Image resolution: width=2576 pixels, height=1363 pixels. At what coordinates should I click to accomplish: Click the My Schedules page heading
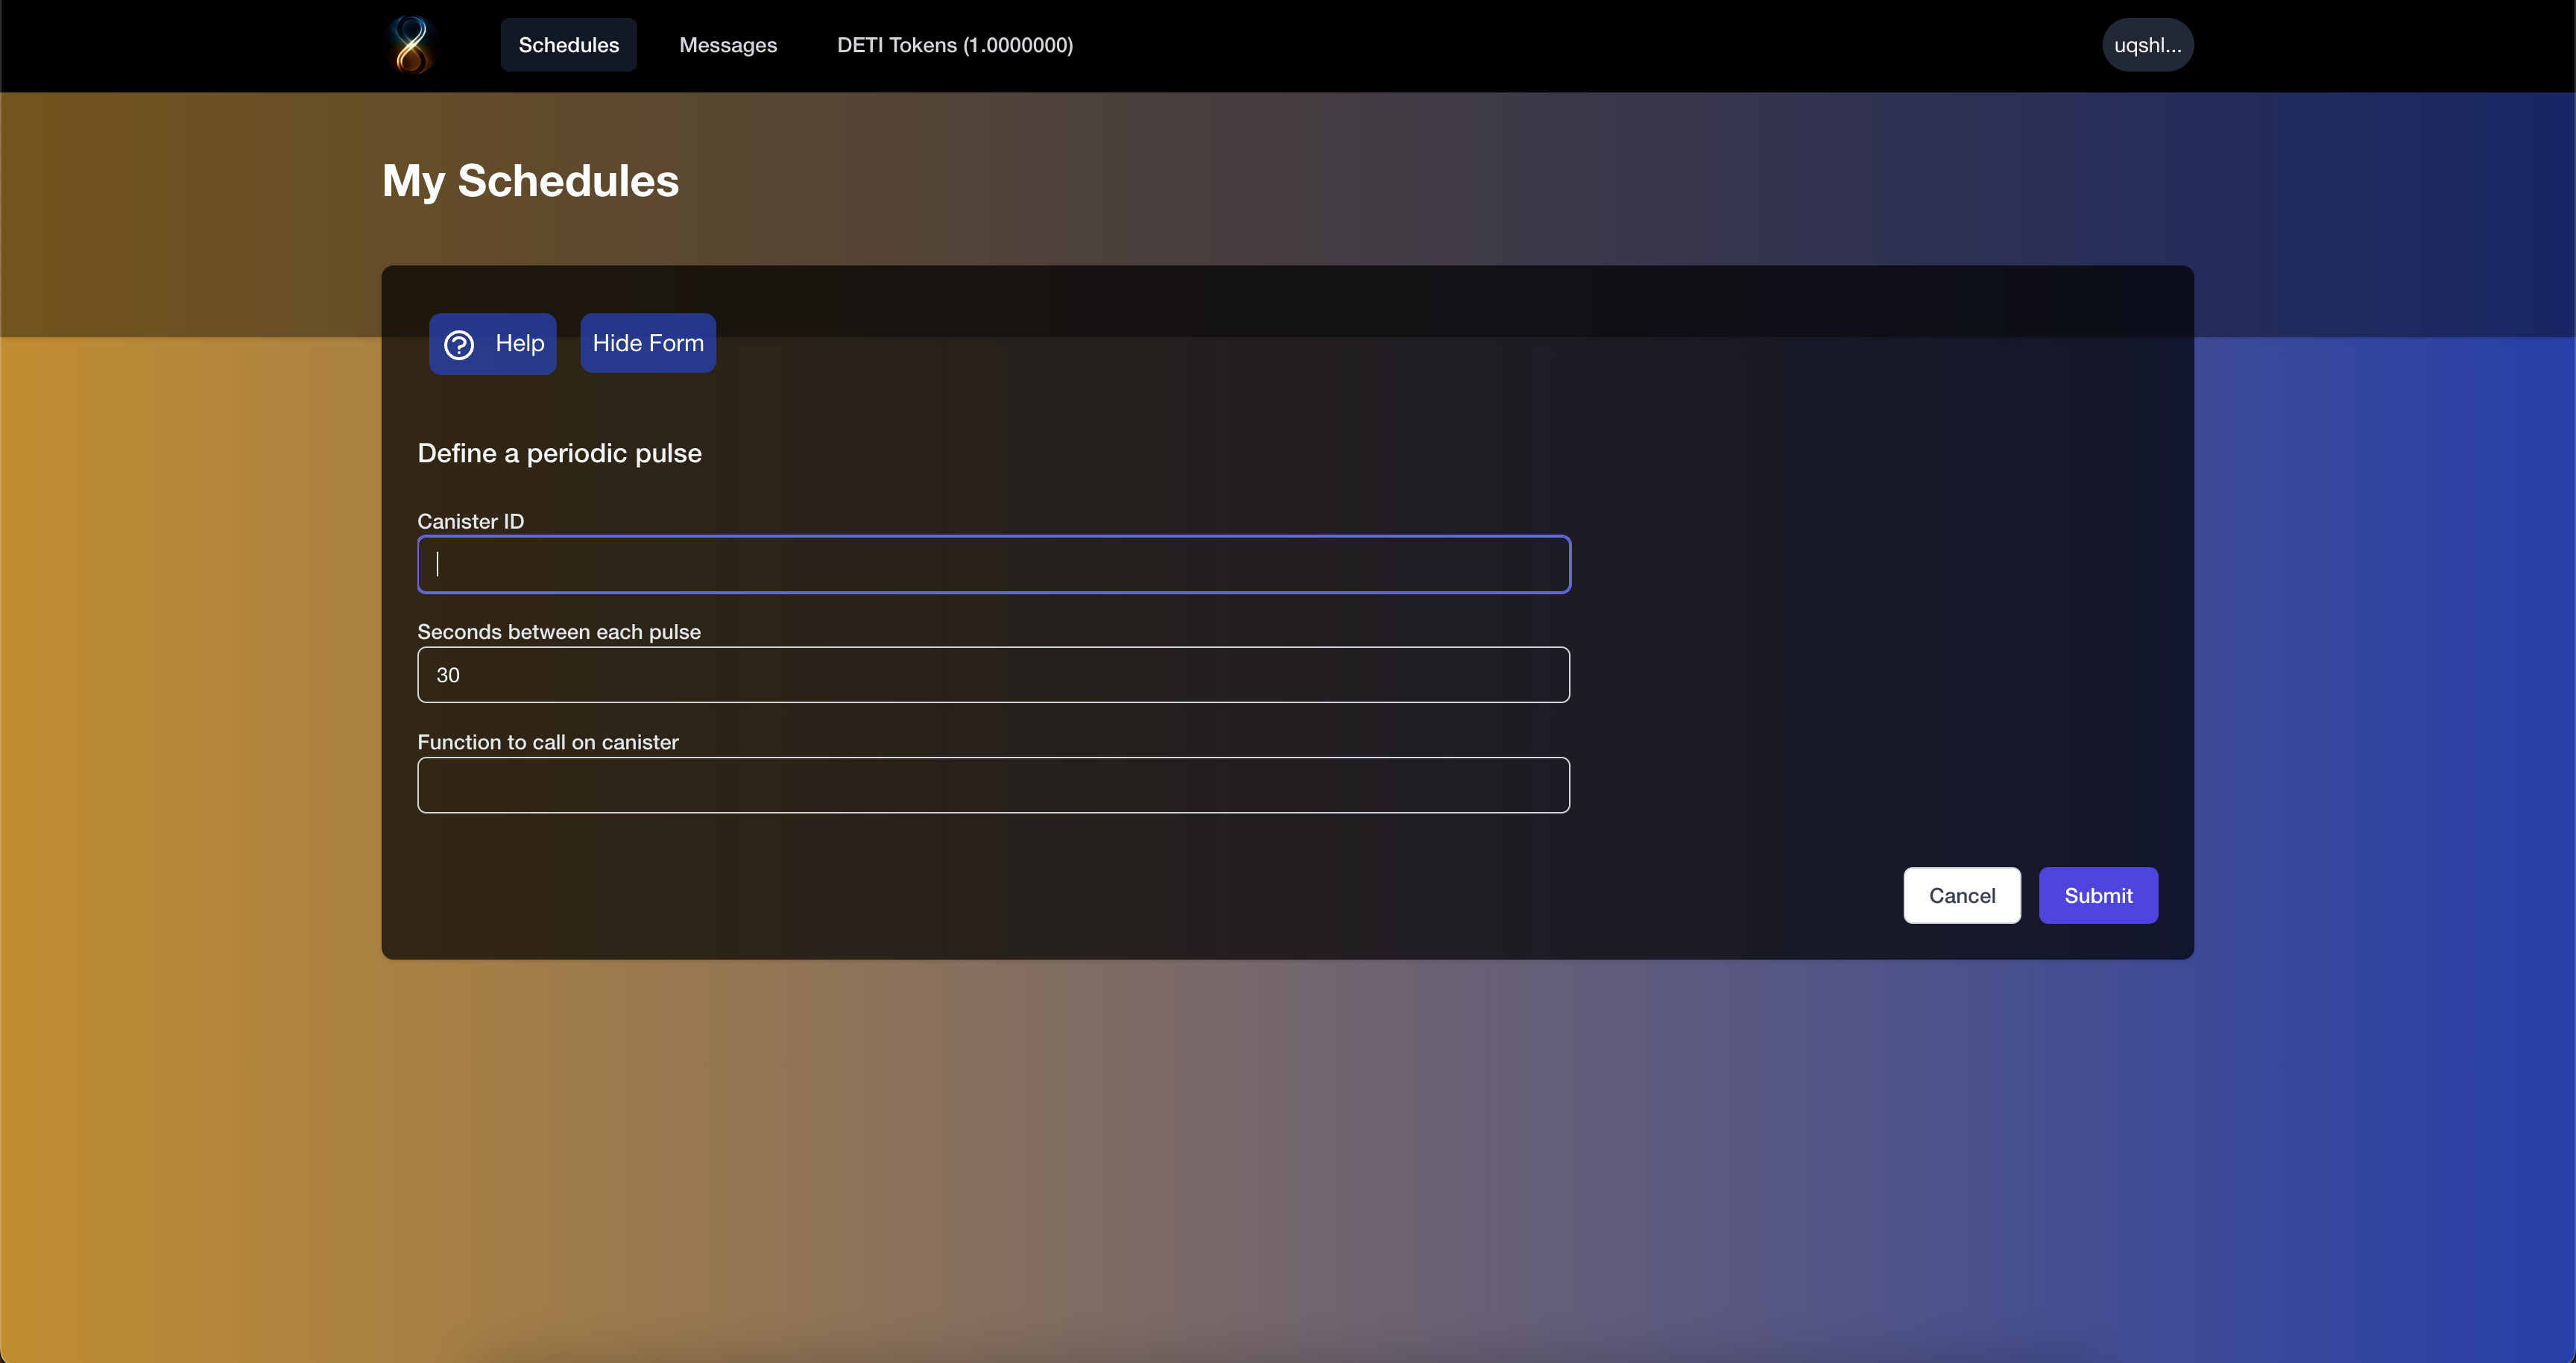coord(530,181)
